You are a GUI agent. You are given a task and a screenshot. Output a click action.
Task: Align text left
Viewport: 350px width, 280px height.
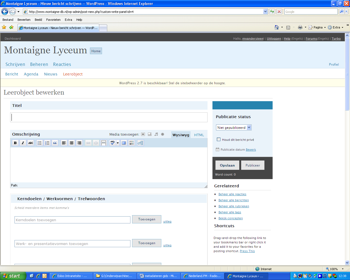64,143
